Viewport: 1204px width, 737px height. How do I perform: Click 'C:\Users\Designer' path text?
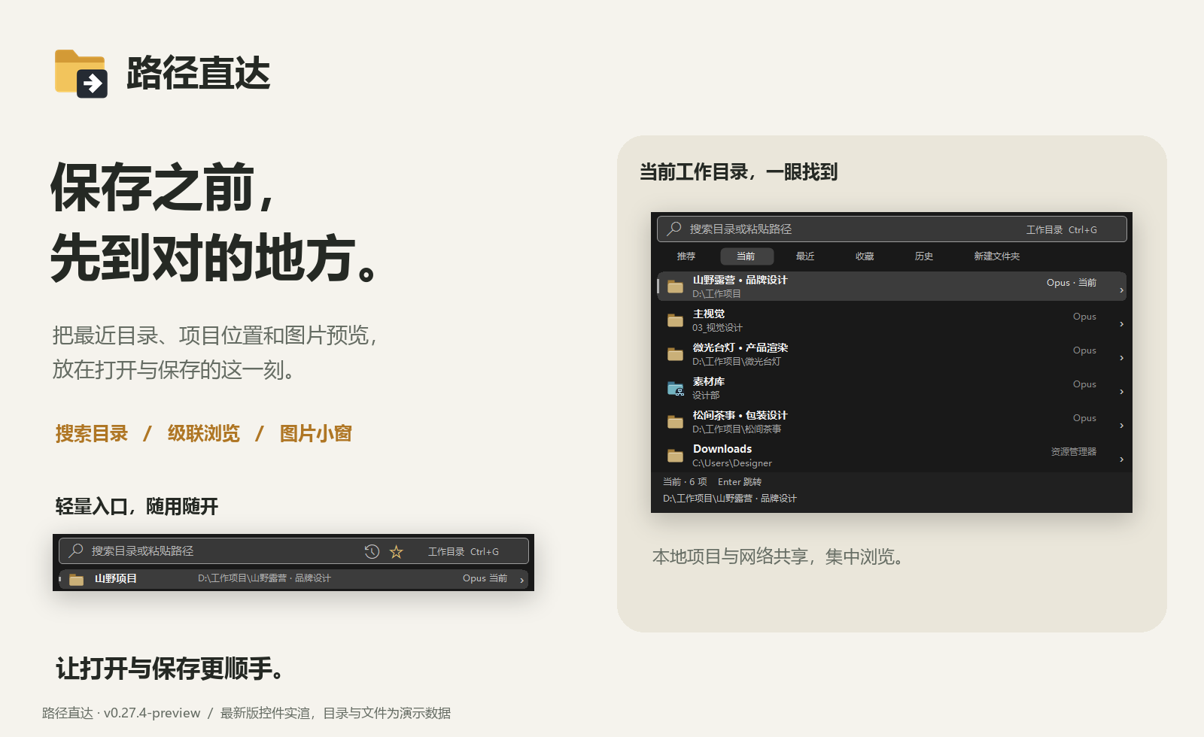point(732,463)
